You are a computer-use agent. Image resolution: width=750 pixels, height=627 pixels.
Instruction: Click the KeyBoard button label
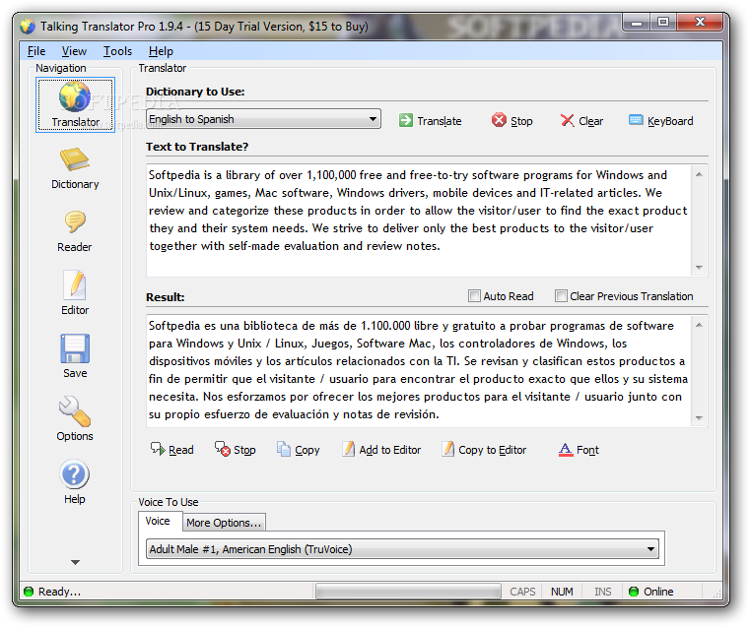(670, 121)
